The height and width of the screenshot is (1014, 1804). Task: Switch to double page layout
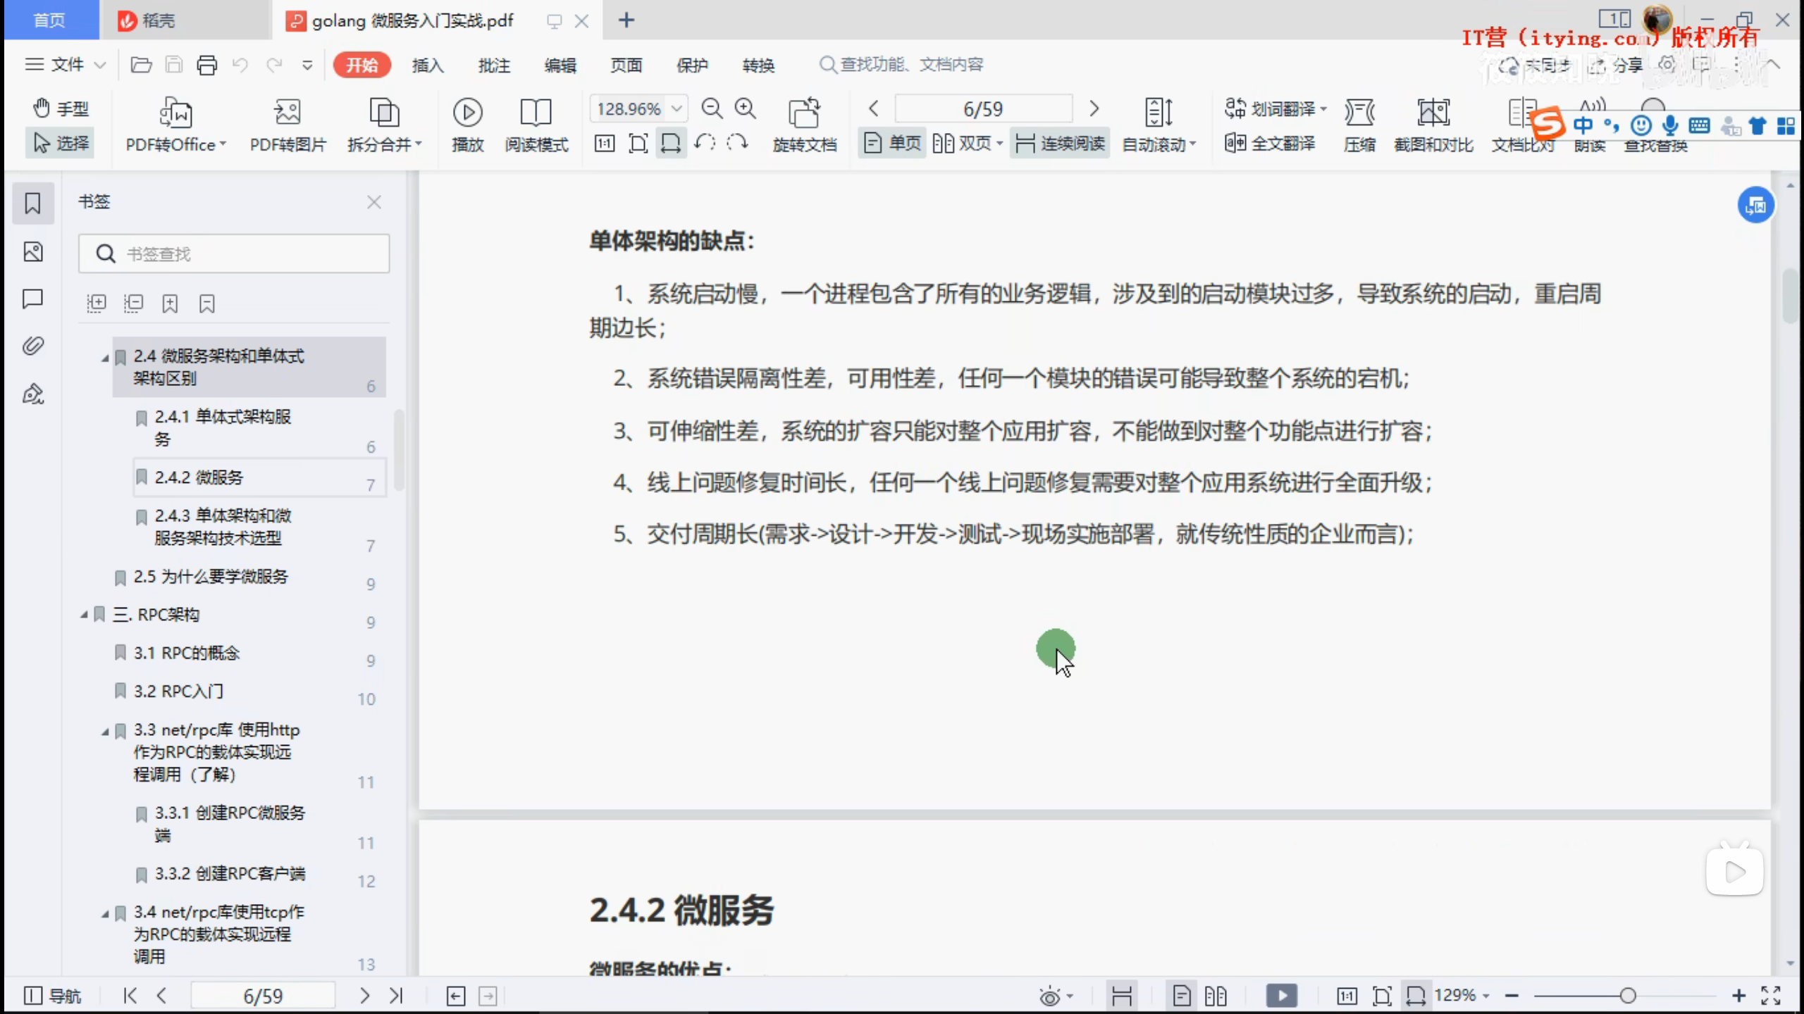pyautogui.click(x=967, y=144)
